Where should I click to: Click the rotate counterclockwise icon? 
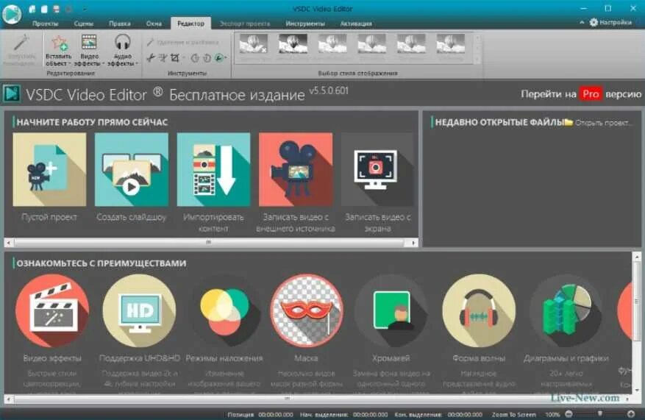(195, 58)
